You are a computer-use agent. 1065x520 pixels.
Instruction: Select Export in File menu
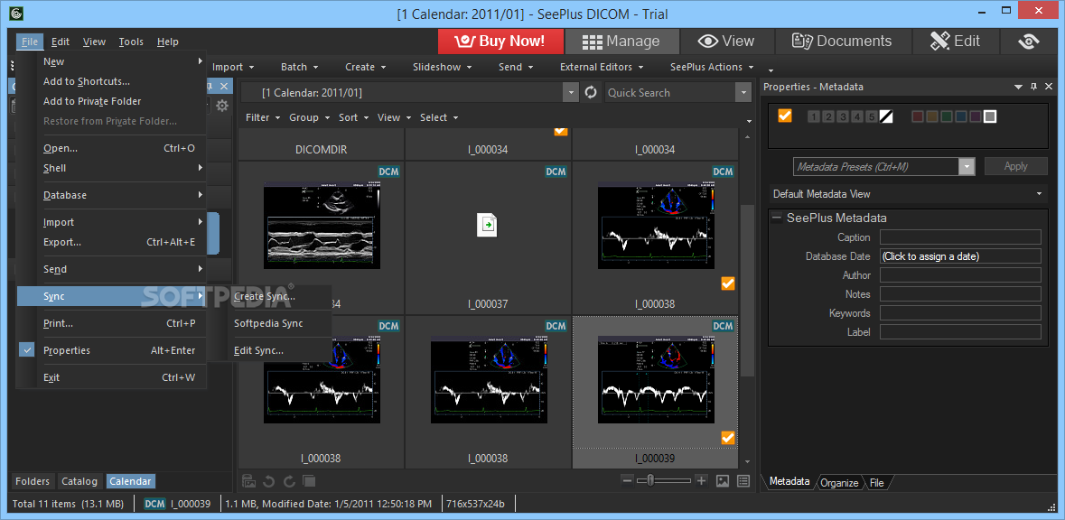(x=119, y=242)
